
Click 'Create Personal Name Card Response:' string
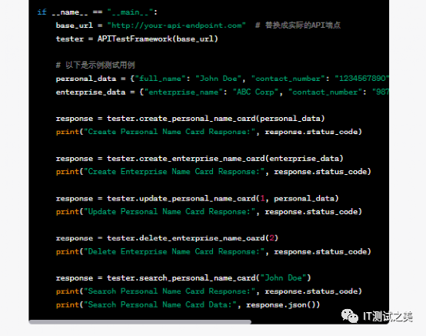point(169,132)
